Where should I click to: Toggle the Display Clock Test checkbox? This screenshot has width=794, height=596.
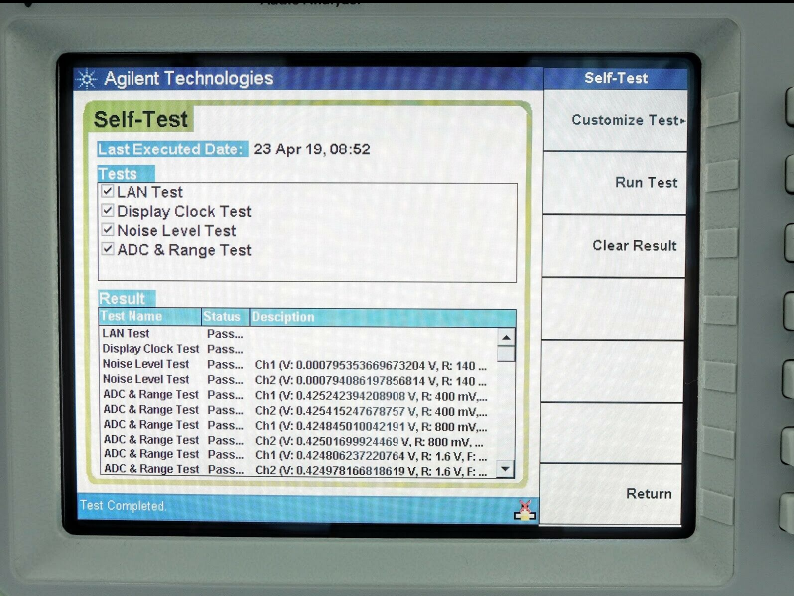pyautogui.click(x=108, y=211)
